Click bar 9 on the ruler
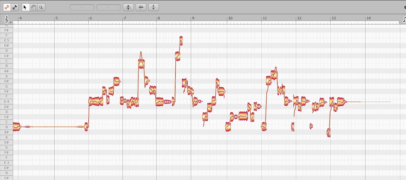The width and height of the screenshot is (406, 180). (193, 18)
